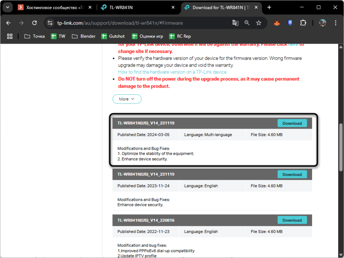Screen dimensions: 344x258
Task: Open the Gutshot bookmark
Action: click(x=113, y=36)
